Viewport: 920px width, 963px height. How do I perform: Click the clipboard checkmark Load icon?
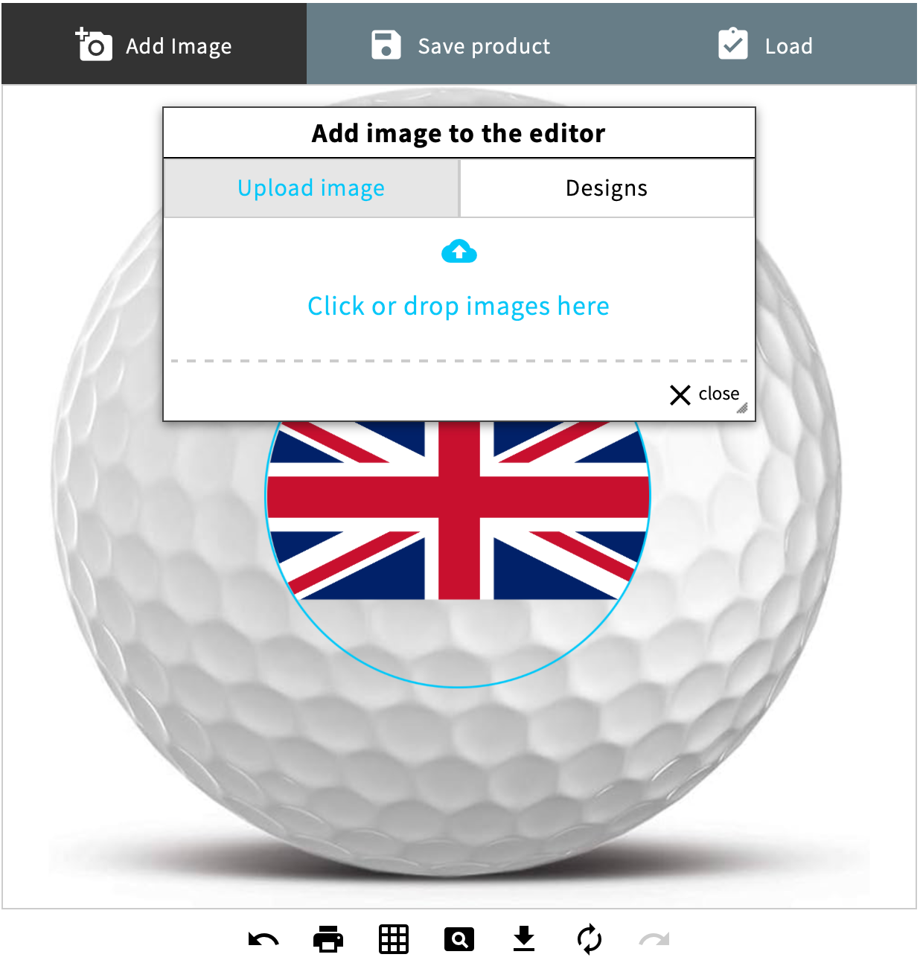point(733,44)
